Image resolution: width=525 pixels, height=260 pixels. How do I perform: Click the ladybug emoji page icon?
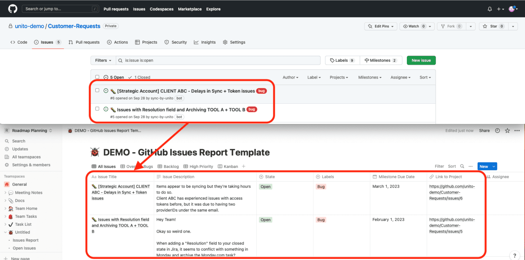coord(94,152)
